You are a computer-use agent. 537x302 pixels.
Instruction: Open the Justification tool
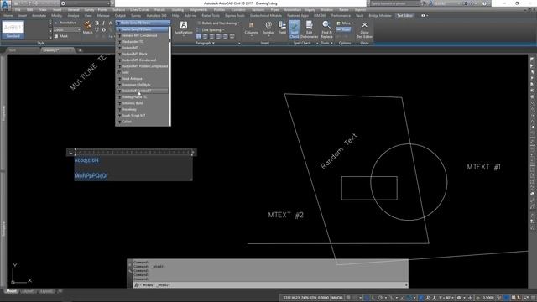pos(184,28)
